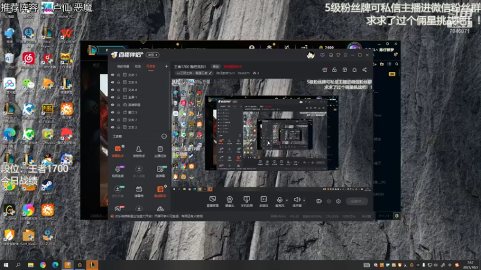
Task: Open the taskbar clock and date
Action: tap(470, 265)
